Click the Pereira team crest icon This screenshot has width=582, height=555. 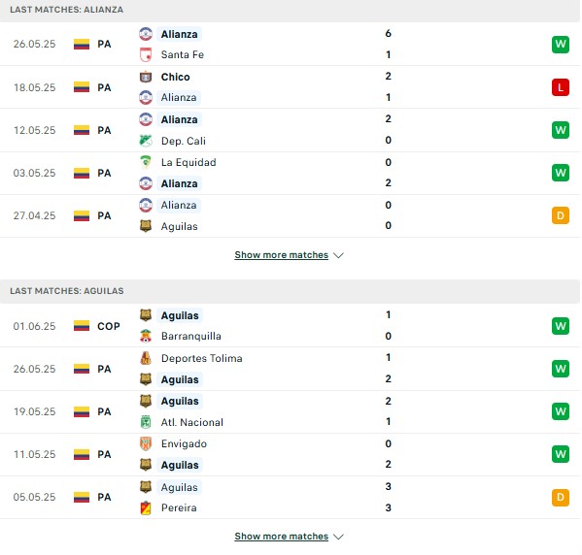tap(146, 507)
